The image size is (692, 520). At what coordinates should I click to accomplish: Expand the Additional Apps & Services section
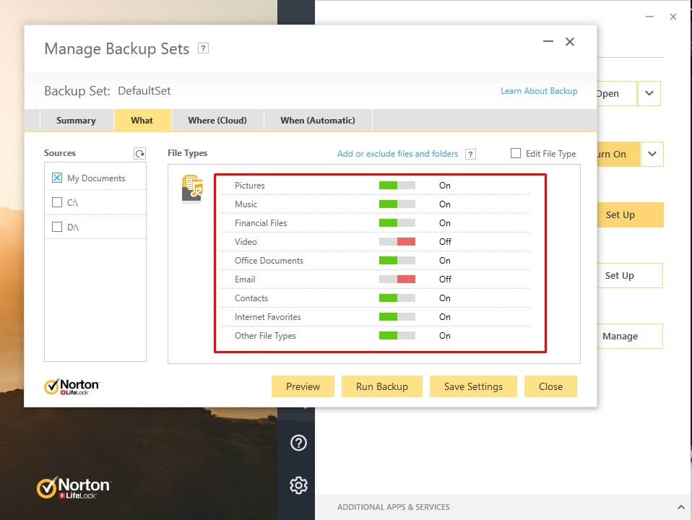coord(680,506)
